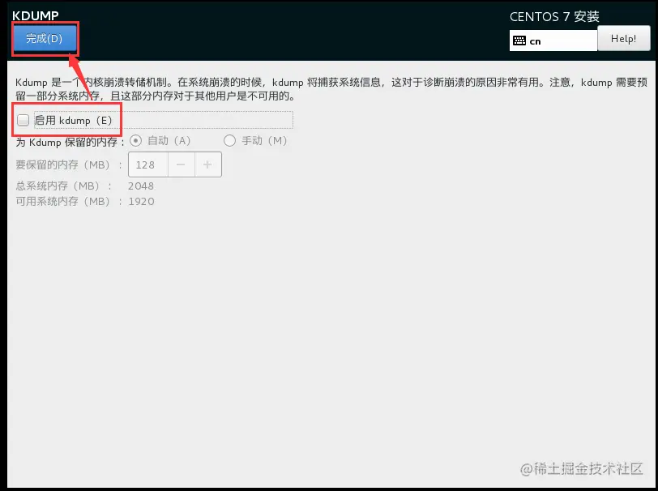Viewport: 658px width, 491px height.
Task: Click the 总系统内存 (MB) label
Action: pyautogui.click(x=64, y=186)
